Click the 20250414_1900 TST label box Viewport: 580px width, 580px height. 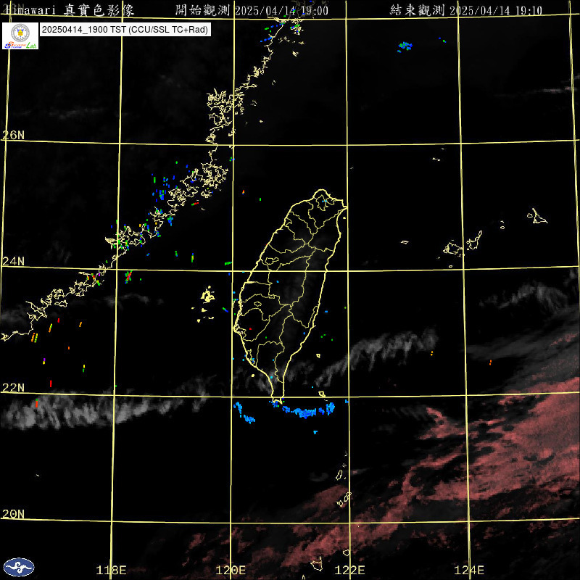coord(125,30)
